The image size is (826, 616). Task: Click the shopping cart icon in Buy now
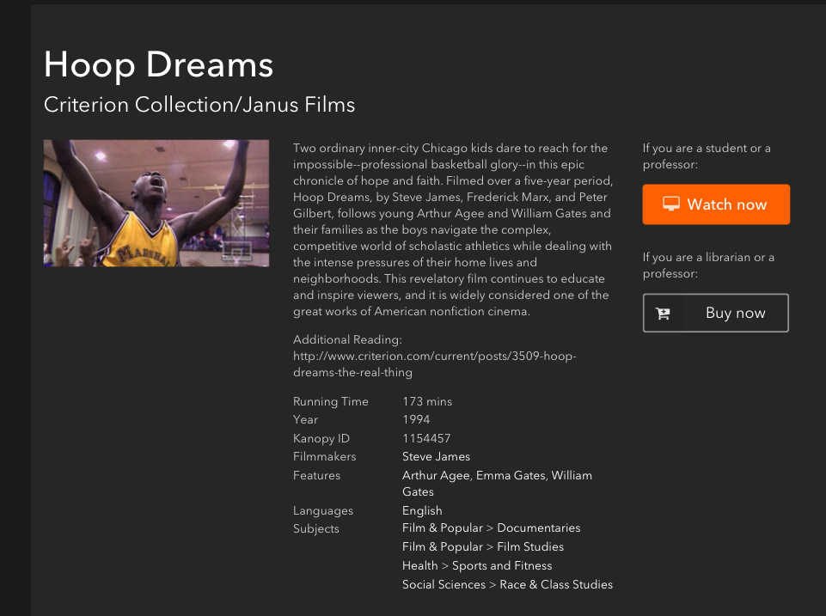pyautogui.click(x=663, y=314)
